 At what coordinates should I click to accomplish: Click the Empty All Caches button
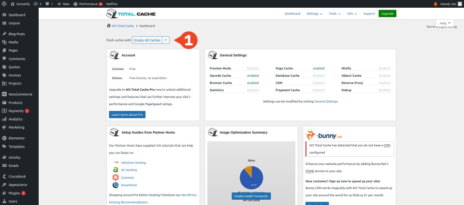click(147, 40)
